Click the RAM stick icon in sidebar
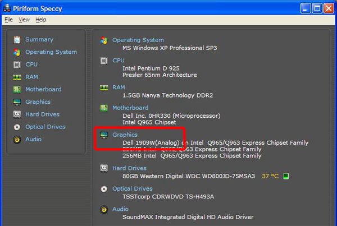Screen dimensions: 337x226 [17, 77]
